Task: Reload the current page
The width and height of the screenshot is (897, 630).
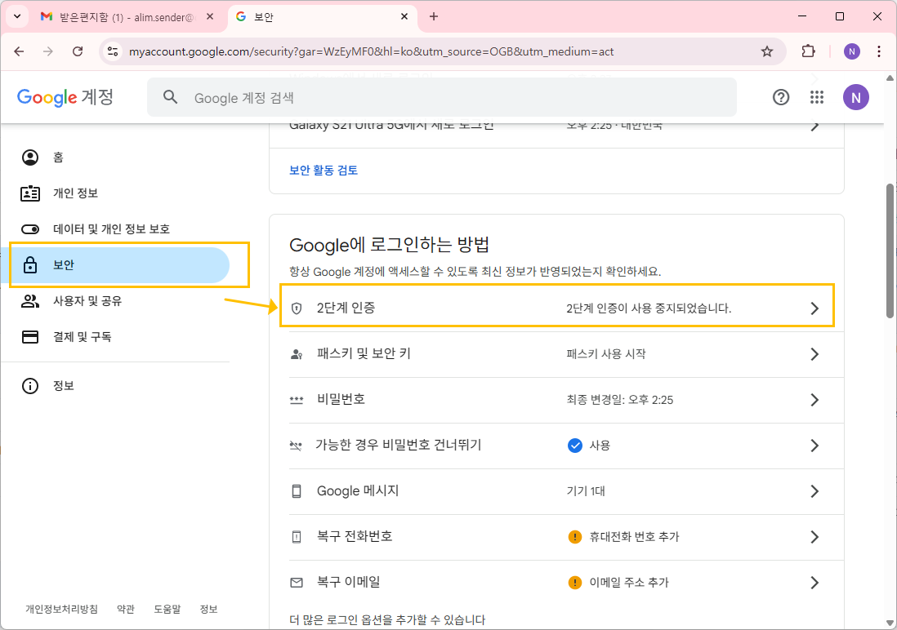Action: point(78,51)
